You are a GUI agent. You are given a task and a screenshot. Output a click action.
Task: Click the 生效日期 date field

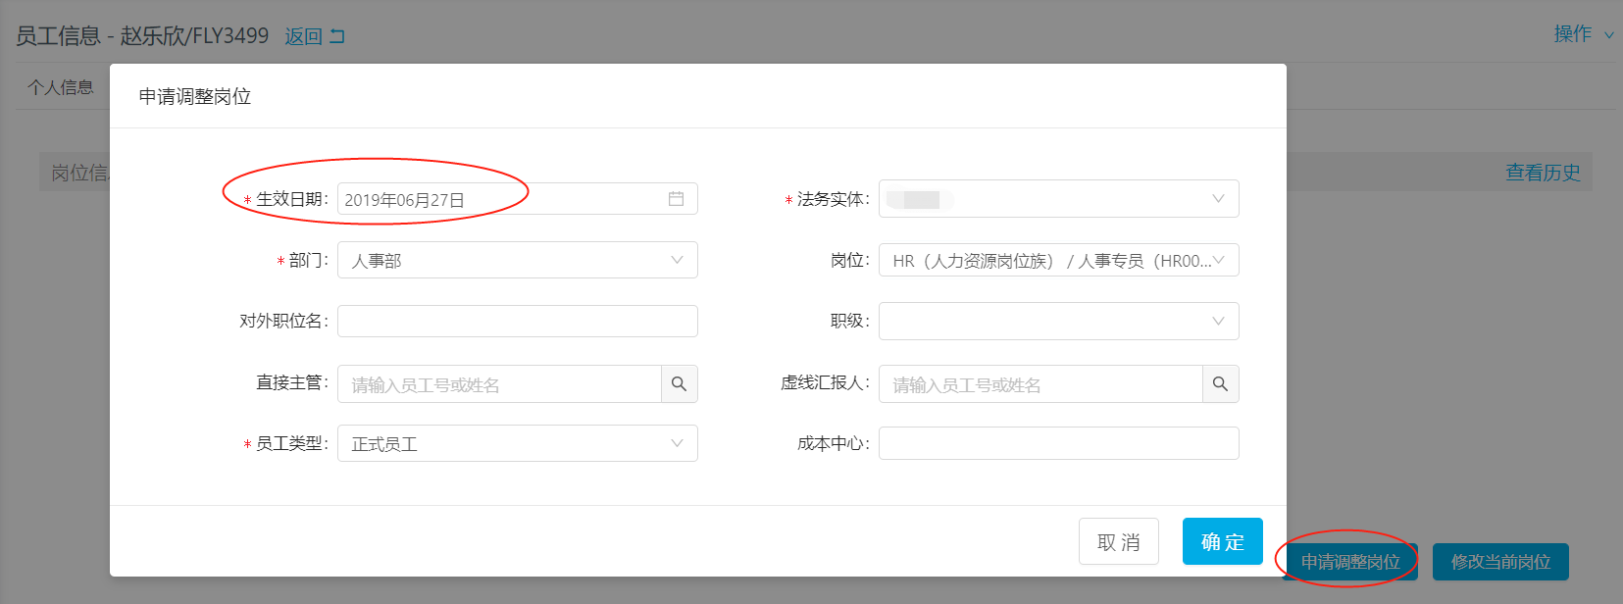tap(518, 199)
